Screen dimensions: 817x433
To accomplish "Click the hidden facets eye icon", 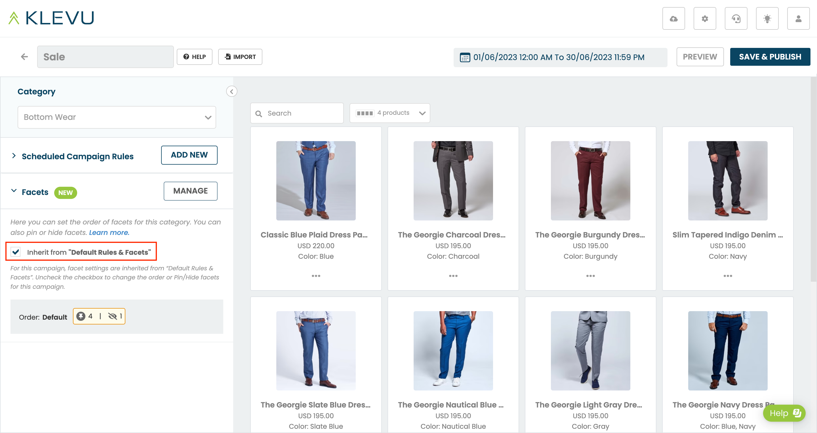I will click(x=113, y=316).
